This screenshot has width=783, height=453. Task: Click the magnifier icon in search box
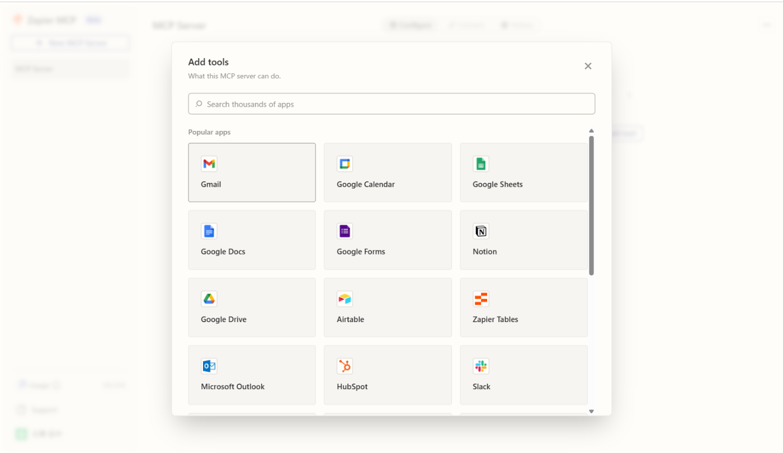click(x=199, y=104)
